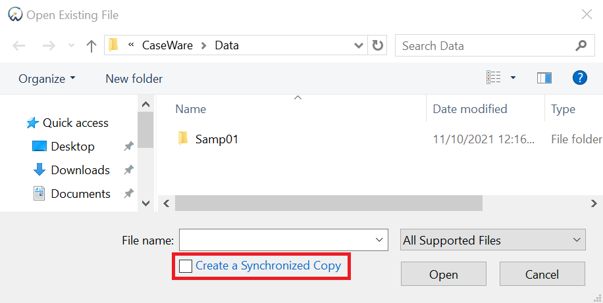Click the Refresh button in address bar

click(x=377, y=46)
